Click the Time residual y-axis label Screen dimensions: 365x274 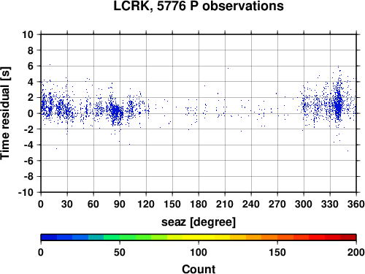coord(5,113)
